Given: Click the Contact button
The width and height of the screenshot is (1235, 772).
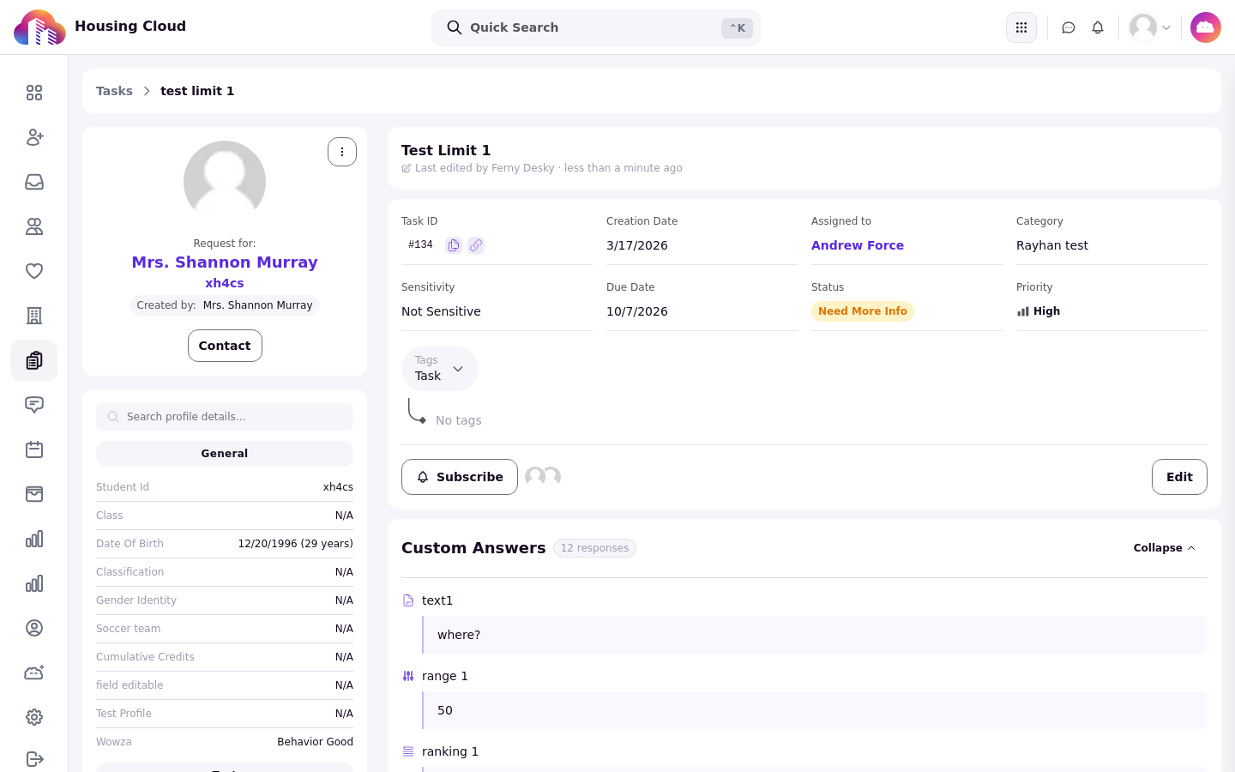Looking at the screenshot, I should [225, 346].
